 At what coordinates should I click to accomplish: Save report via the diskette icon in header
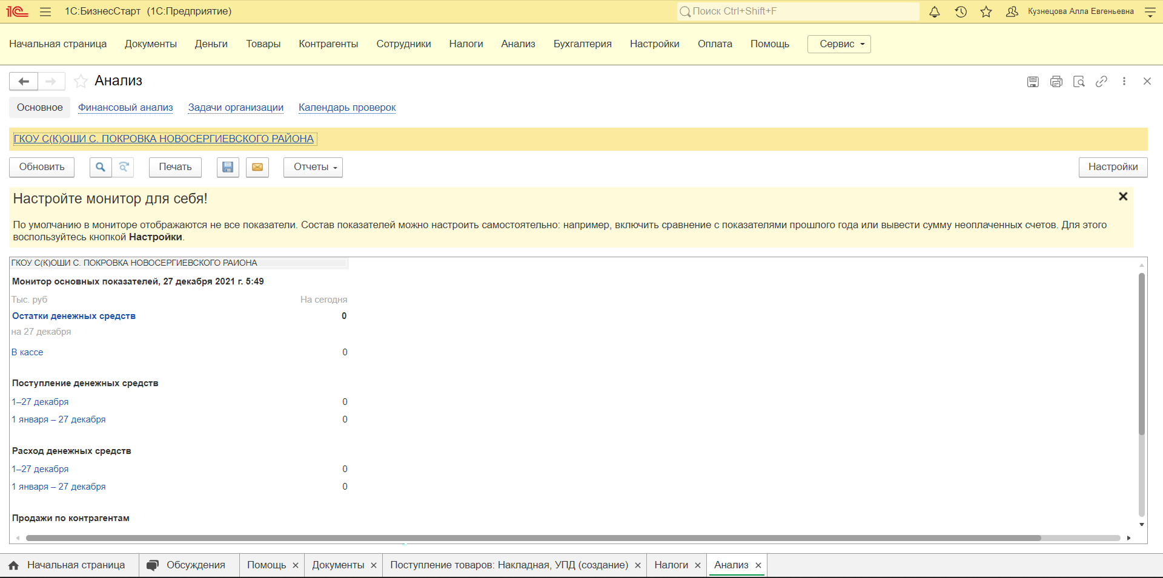(1033, 82)
